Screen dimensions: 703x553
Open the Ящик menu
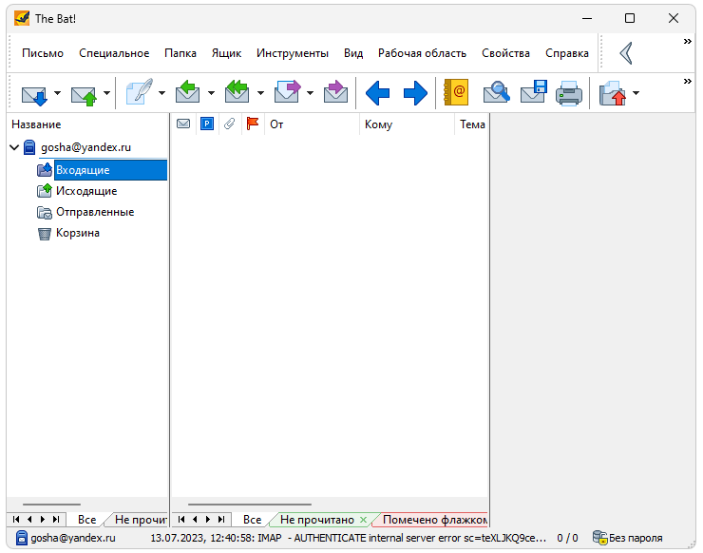pos(226,53)
